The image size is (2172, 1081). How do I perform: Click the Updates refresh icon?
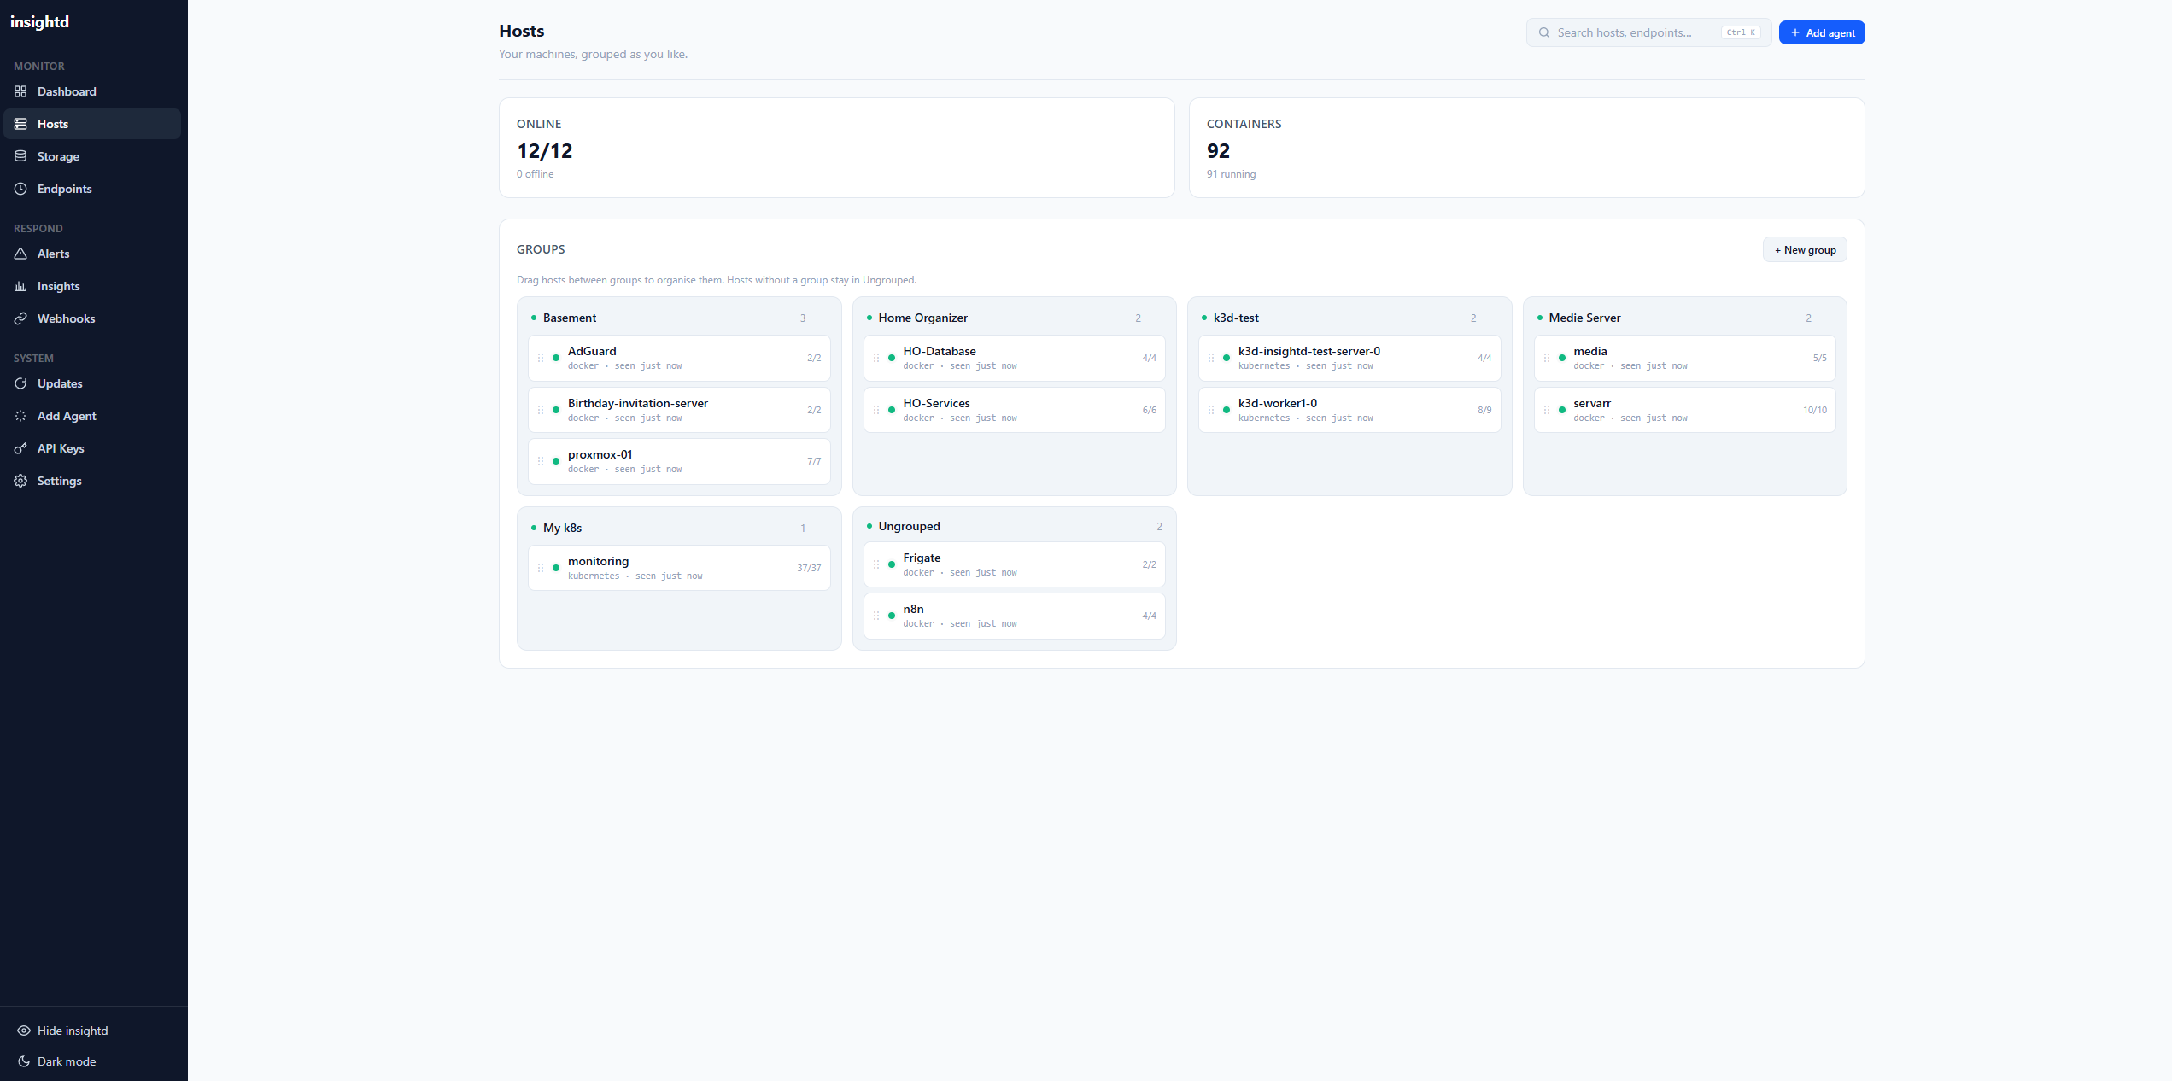(x=20, y=383)
